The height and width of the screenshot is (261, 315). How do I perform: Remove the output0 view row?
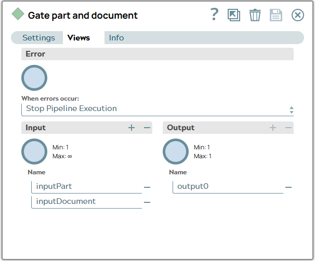click(288, 187)
